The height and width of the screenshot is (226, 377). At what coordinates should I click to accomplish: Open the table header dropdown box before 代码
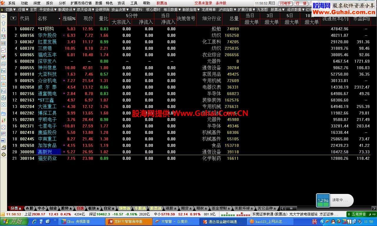pyautogui.click(x=13, y=18)
